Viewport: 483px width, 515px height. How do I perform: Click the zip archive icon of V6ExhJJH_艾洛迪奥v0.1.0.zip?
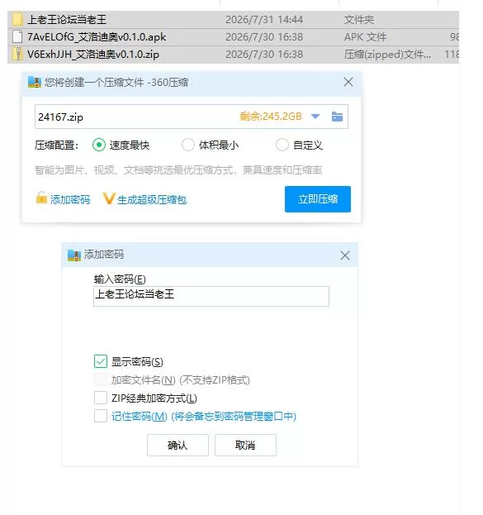click(17, 55)
